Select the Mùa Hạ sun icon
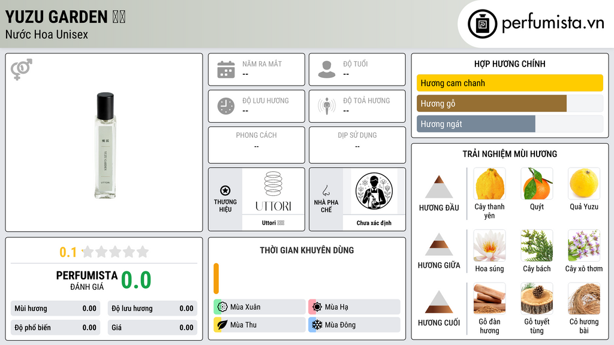The width and height of the screenshot is (614, 345). click(317, 307)
